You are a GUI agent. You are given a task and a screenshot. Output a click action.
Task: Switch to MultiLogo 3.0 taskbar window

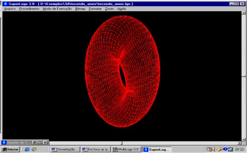[126, 149]
